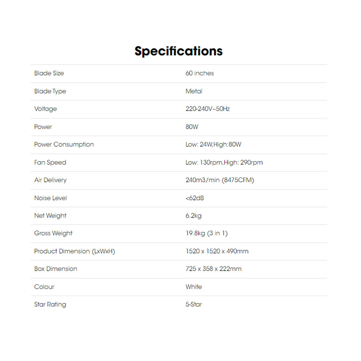361x361 pixels.
Task: Select the 240m3/min (8475CFM) value
Action: (220, 180)
